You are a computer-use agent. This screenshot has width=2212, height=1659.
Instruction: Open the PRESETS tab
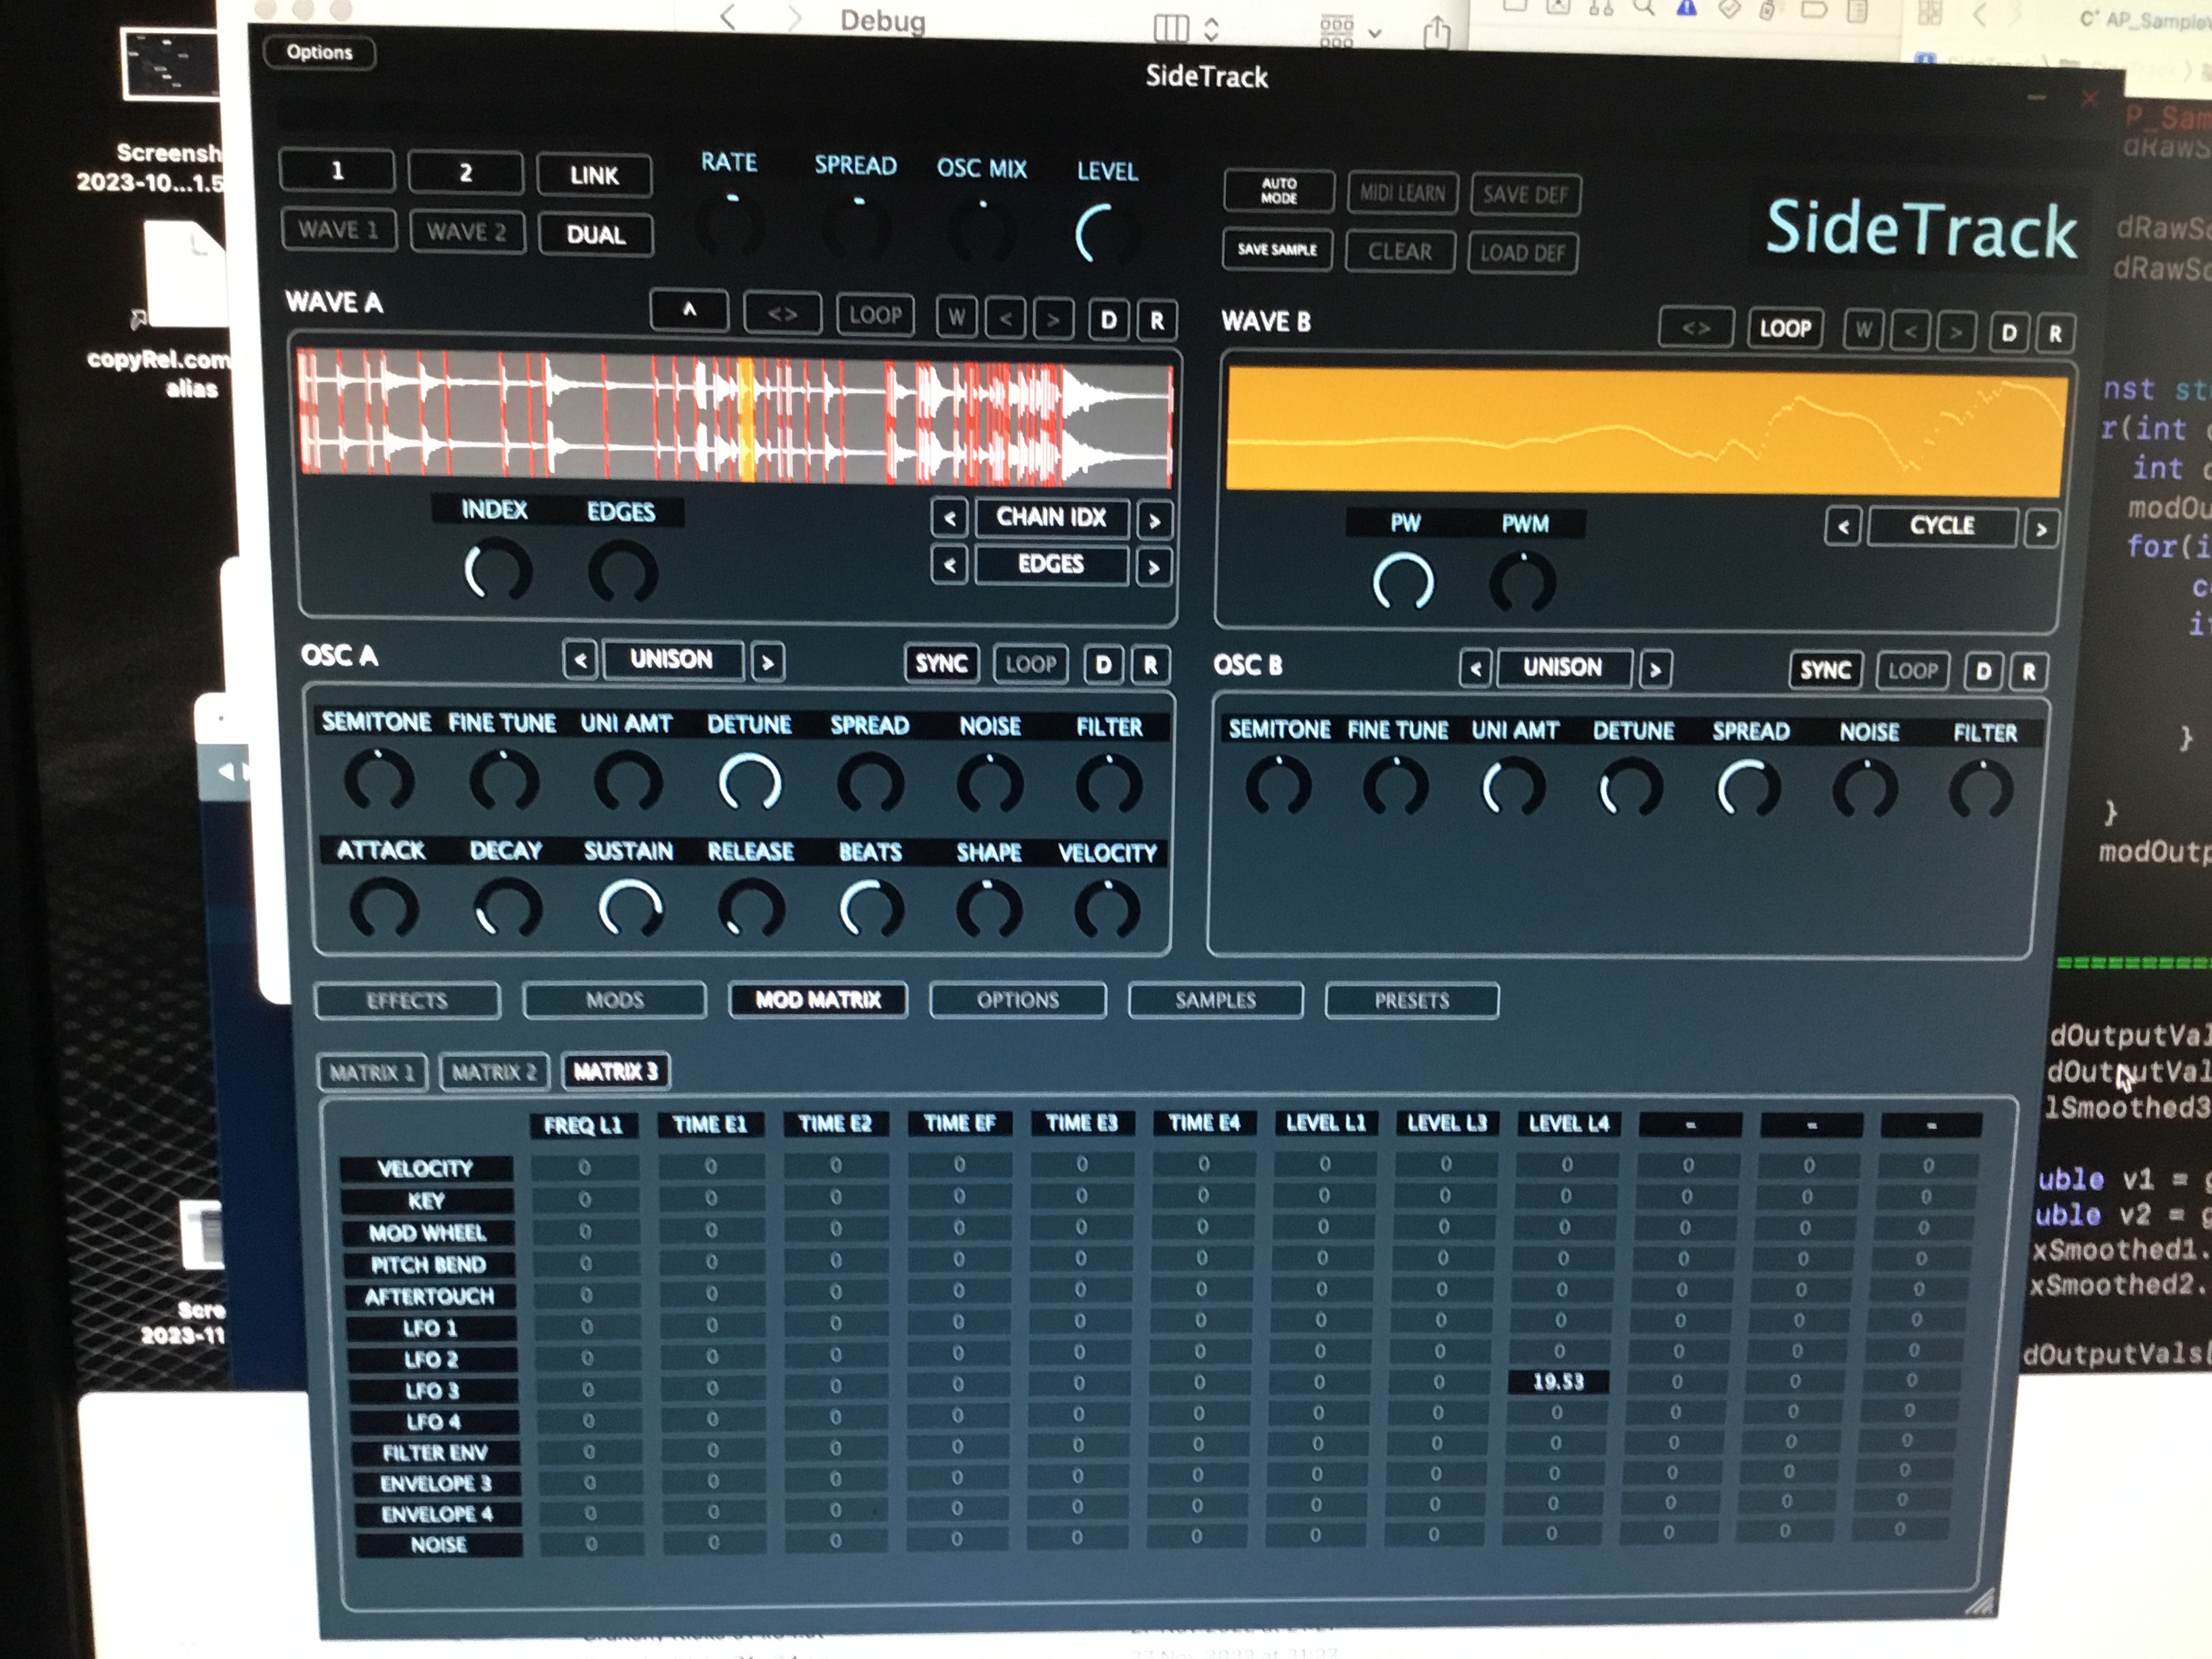tap(1411, 1001)
